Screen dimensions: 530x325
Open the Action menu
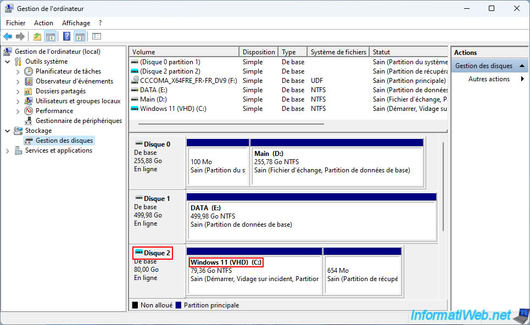[43, 23]
